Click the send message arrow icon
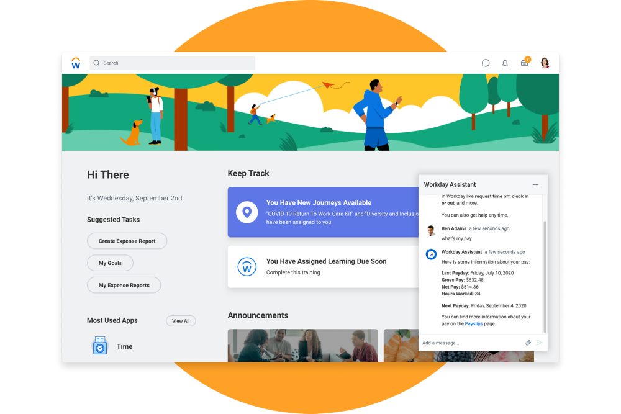 tap(539, 343)
